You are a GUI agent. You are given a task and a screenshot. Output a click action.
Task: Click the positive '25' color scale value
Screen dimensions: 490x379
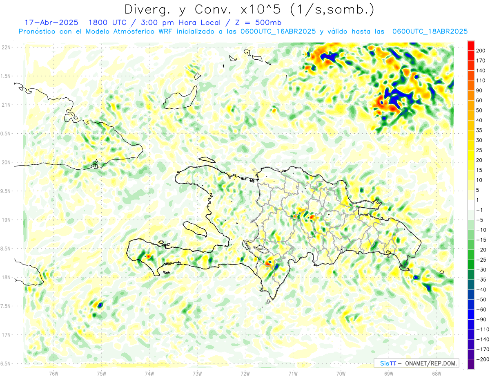click(479, 150)
